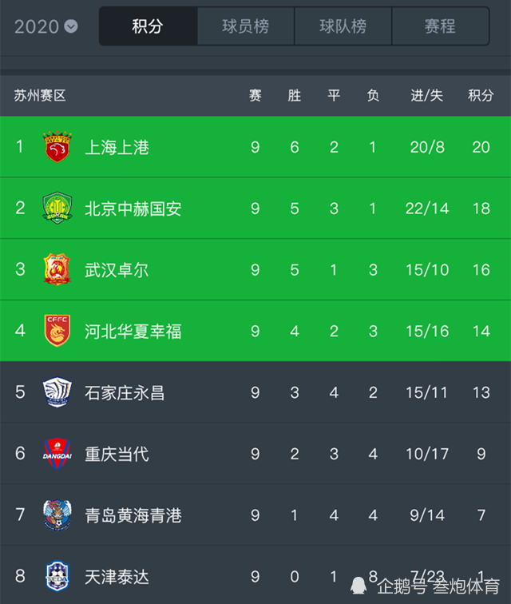Switch to the 球员榜 player rankings tab
This screenshot has width=511, height=604.
(245, 26)
